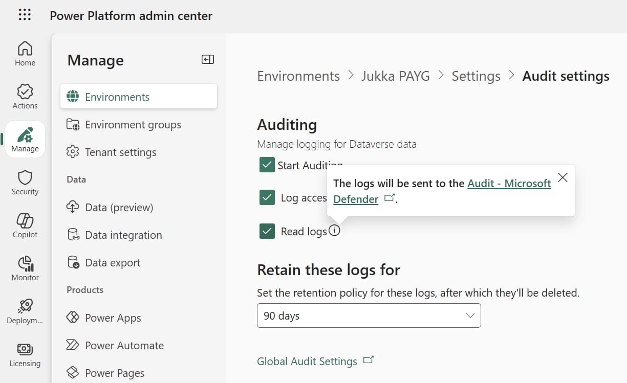Open the Monitor section icon
The width and height of the screenshot is (627, 383).
click(25, 268)
